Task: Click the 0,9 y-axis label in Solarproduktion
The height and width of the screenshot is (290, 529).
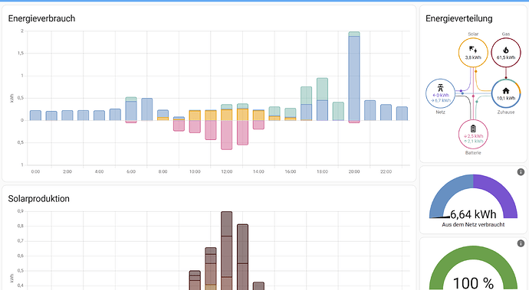Action: click(x=21, y=211)
